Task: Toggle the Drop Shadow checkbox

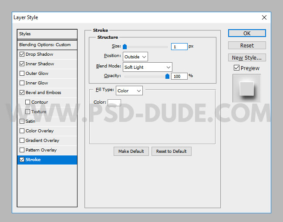Action: point(22,54)
